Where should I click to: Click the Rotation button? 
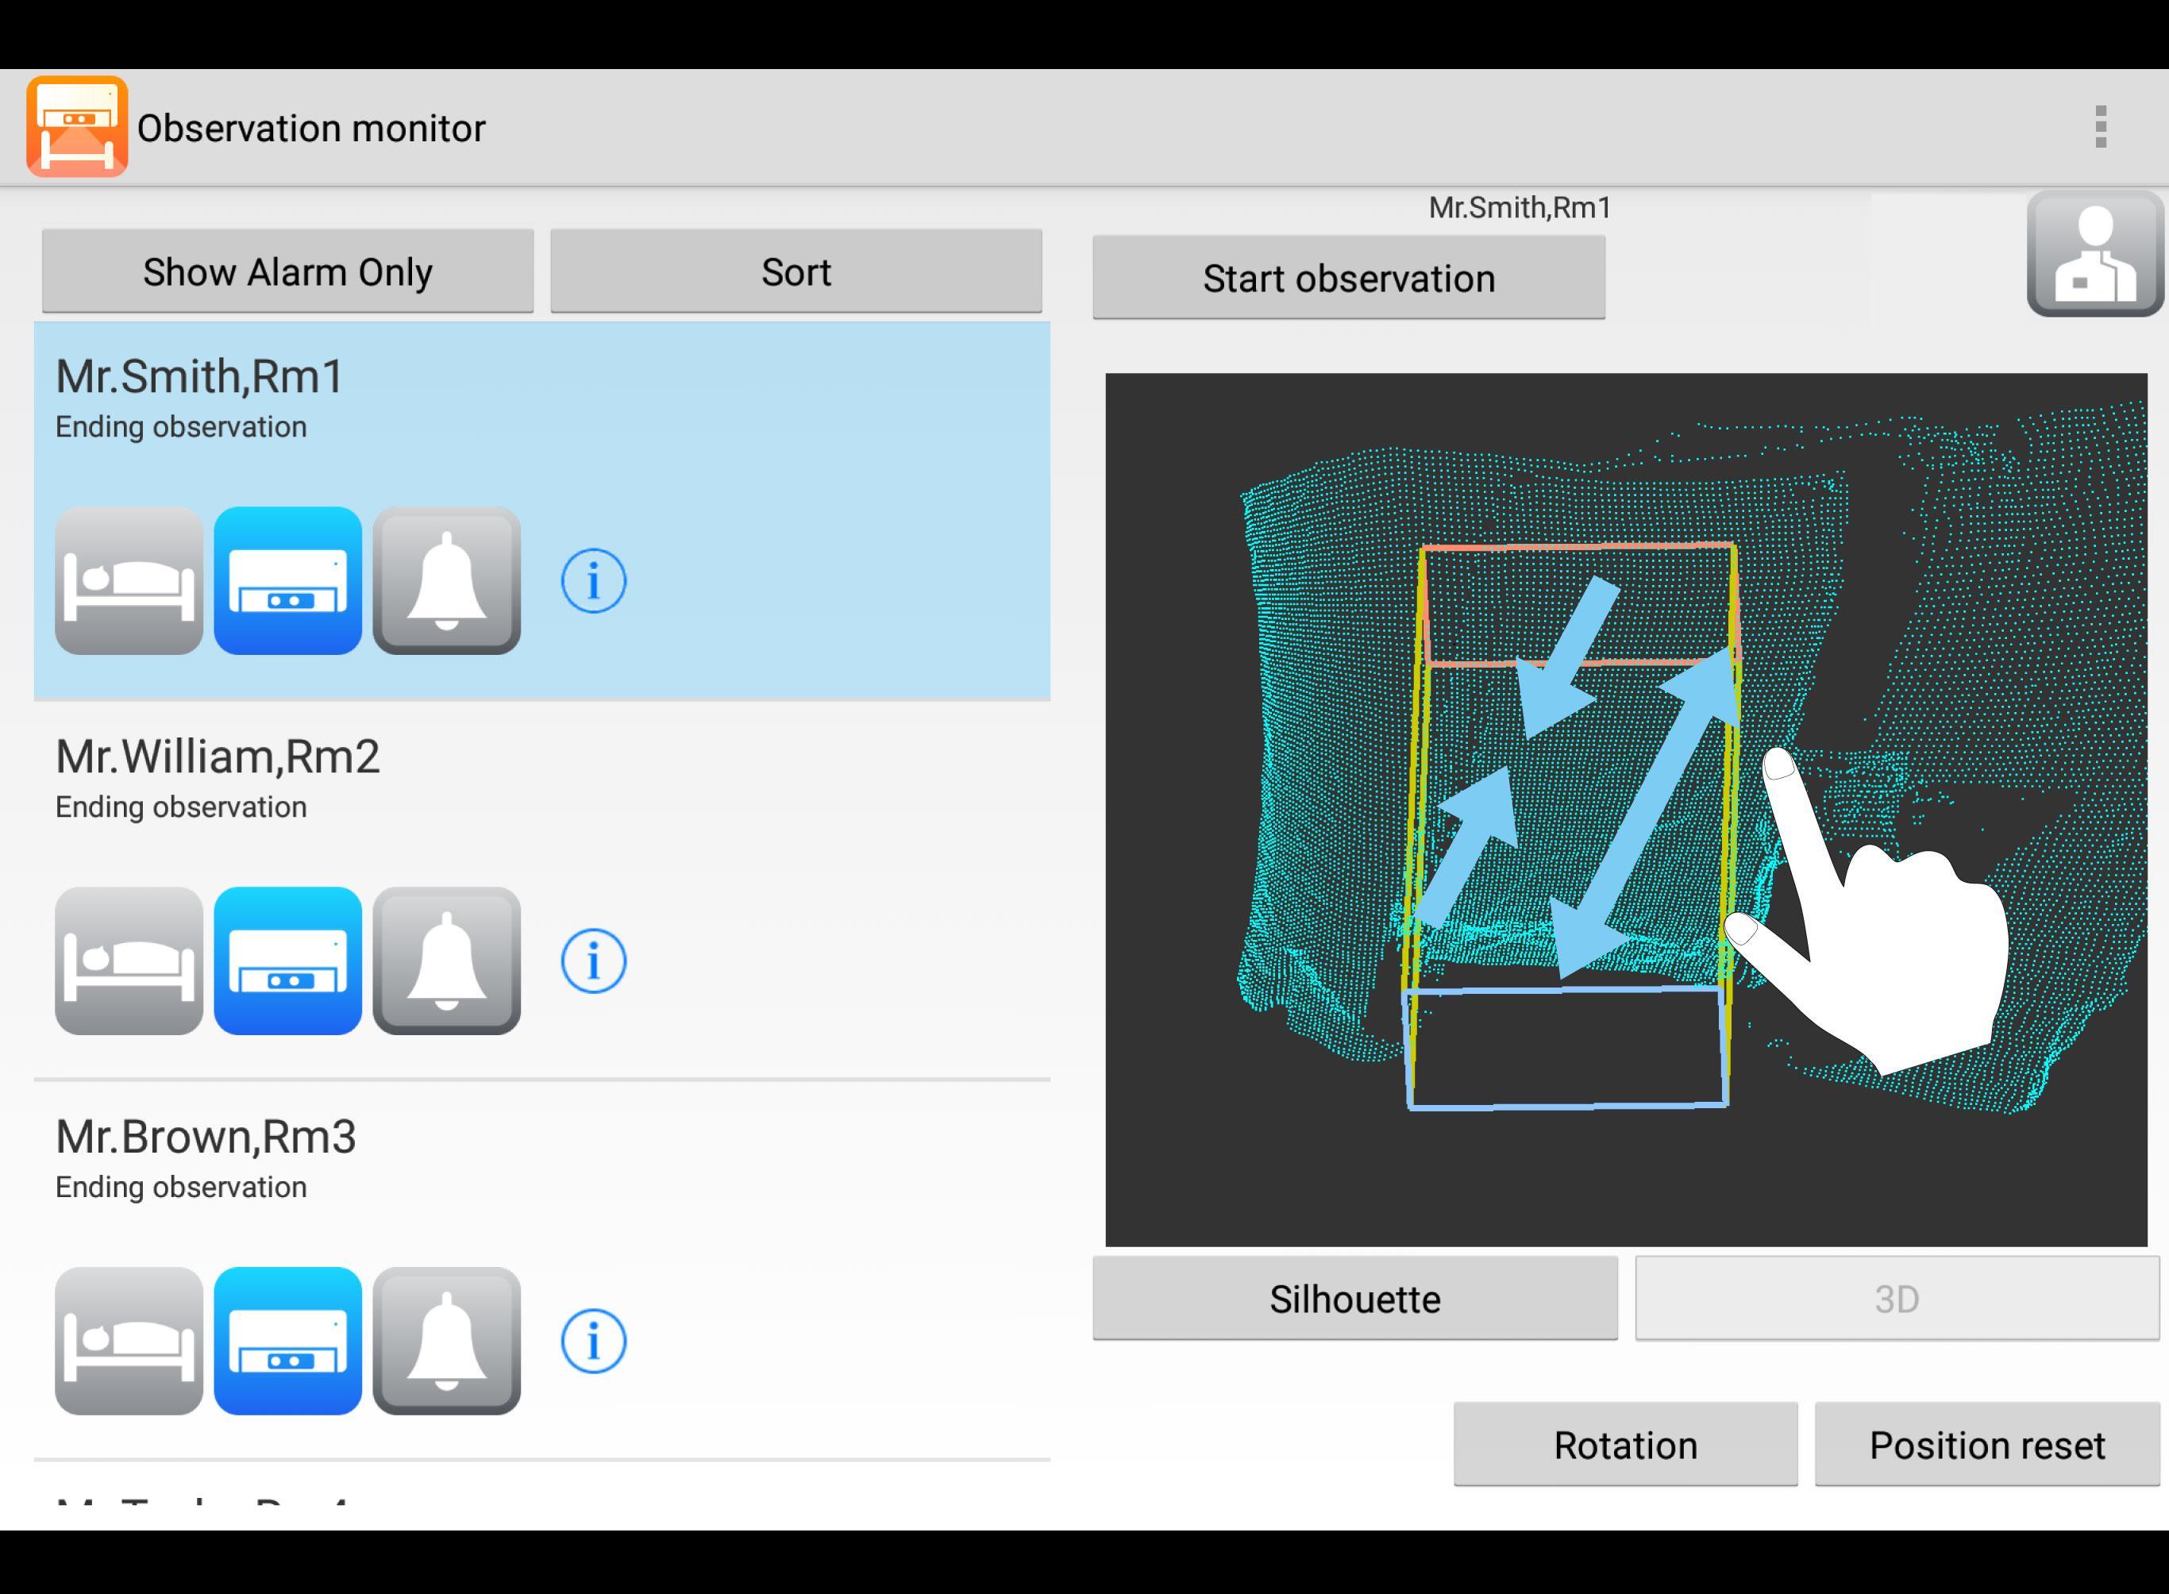click(1626, 1445)
